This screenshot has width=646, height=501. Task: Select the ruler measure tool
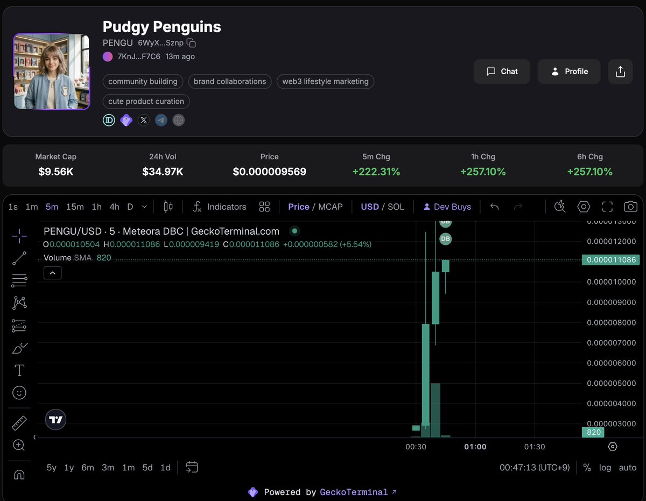click(19, 423)
